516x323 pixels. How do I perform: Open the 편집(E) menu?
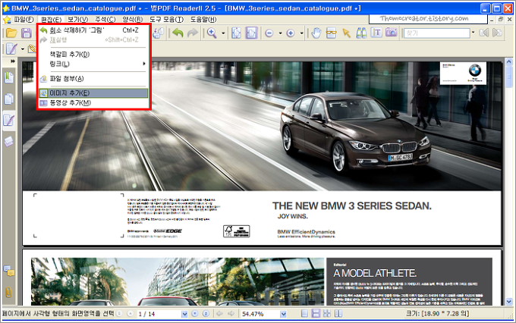click(x=52, y=20)
